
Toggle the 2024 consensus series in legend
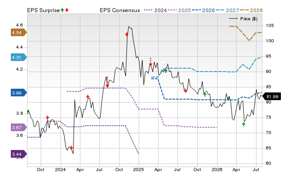(155, 10)
